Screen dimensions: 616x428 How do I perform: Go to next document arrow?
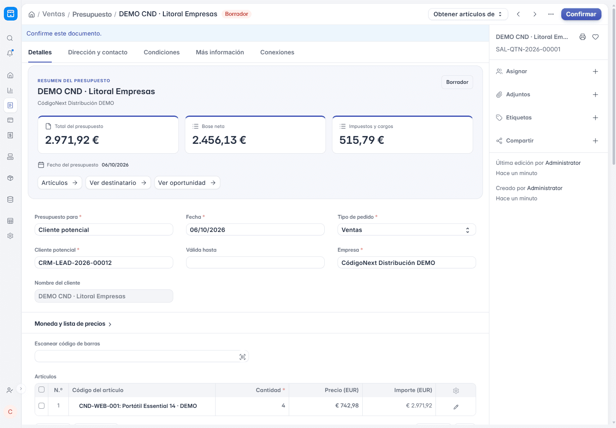click(x=535, y=14)
